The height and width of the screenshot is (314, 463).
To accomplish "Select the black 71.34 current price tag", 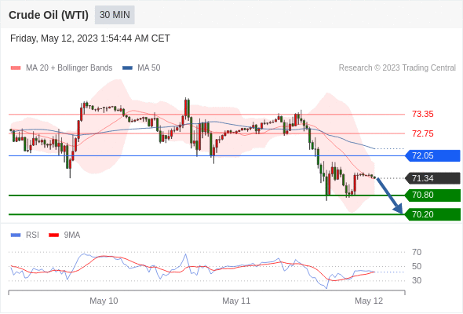I will (432, 178).
